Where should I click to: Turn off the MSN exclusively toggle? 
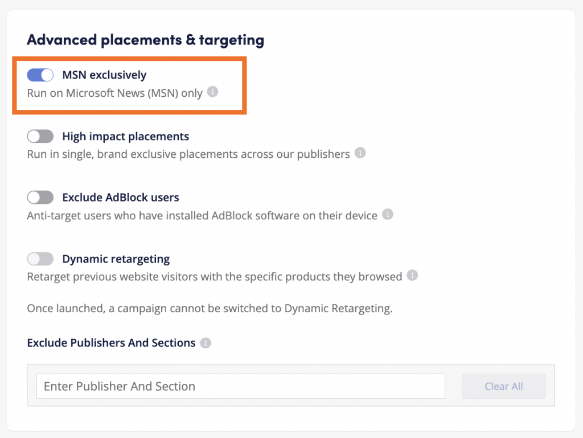click(40, 75)
